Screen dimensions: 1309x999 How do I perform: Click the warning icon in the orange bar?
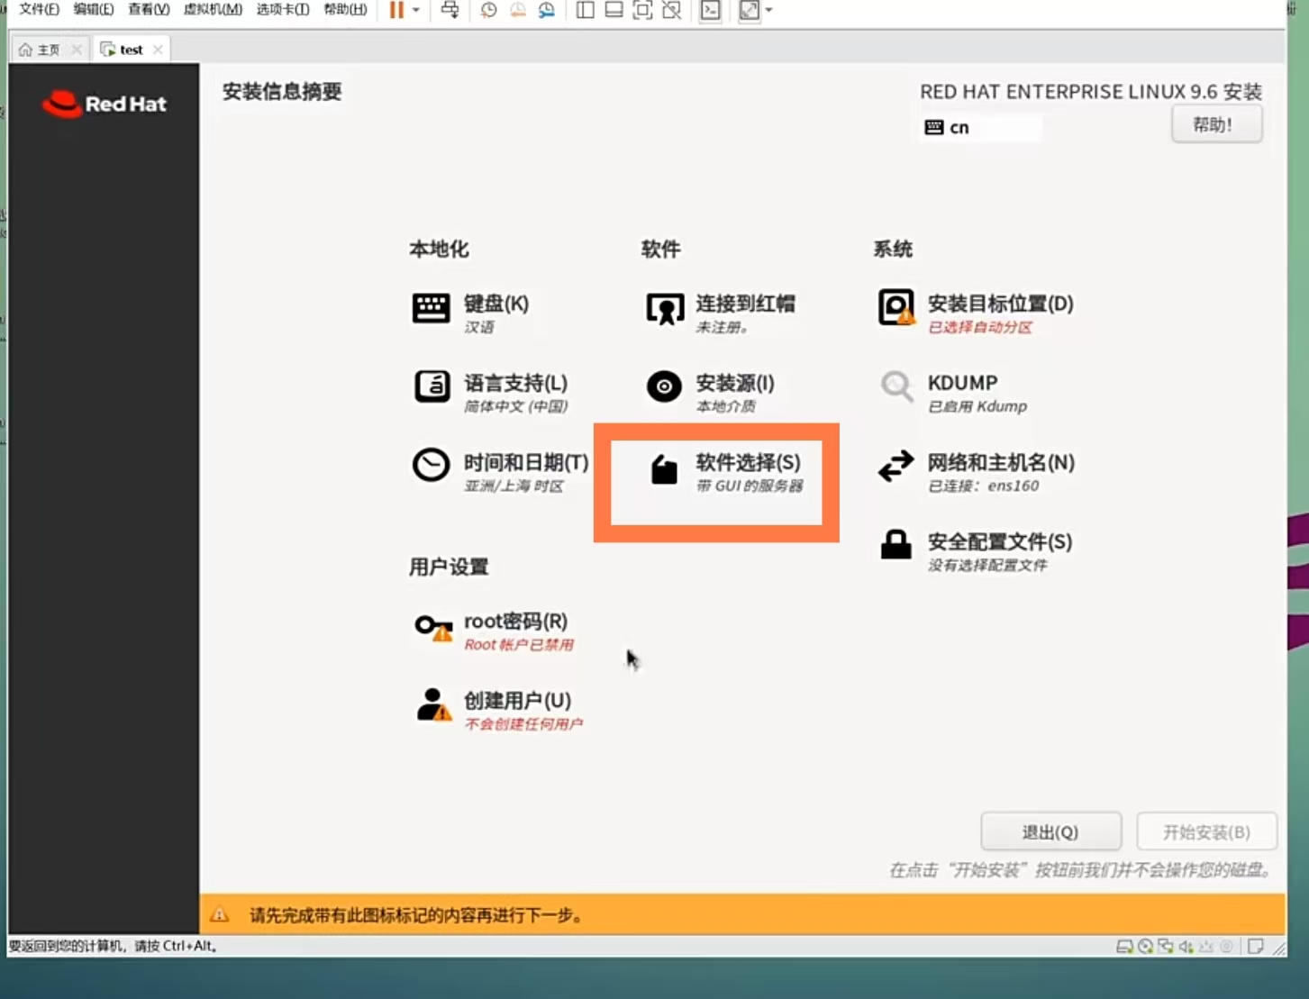click(x=220, y=915)
